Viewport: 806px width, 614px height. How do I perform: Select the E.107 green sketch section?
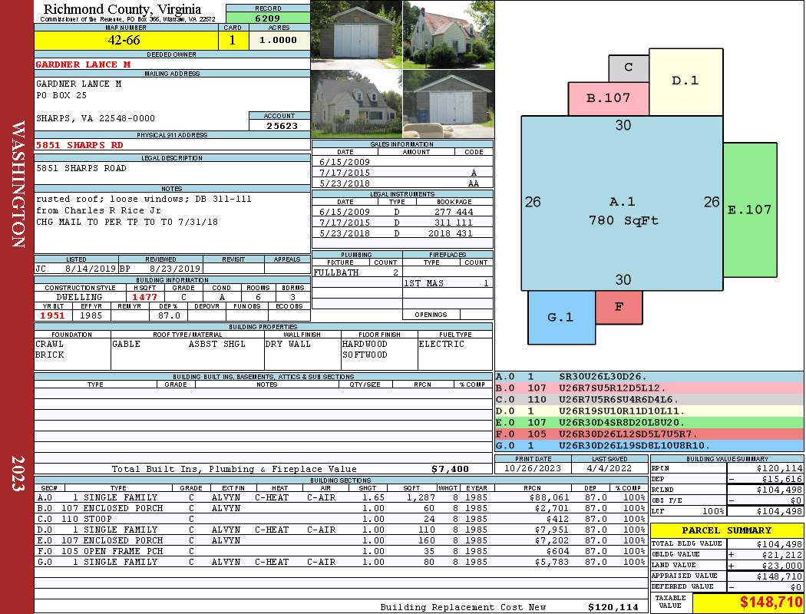[749, 210]
